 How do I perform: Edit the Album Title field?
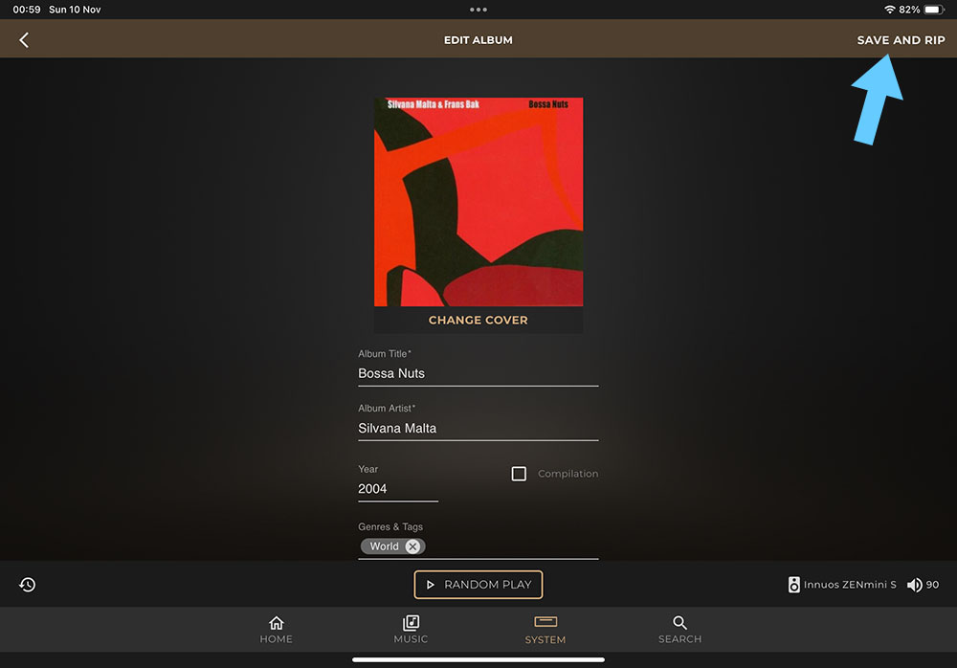(478, 373)
